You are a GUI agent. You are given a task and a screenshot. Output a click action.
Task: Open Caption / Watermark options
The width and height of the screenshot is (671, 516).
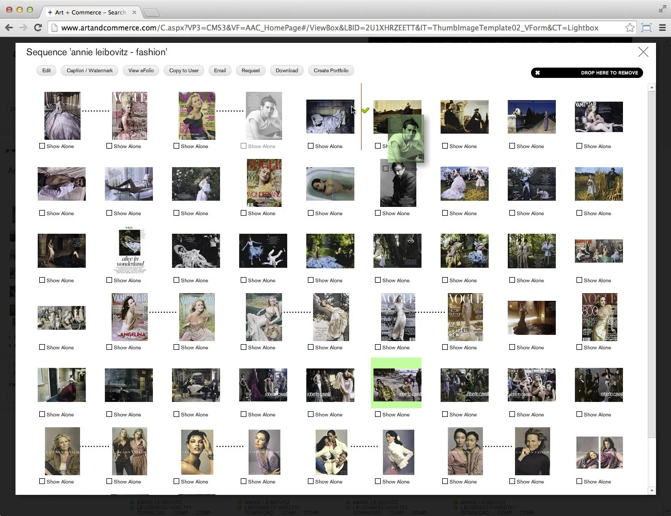pyautogui.click(x=89, y=71)
